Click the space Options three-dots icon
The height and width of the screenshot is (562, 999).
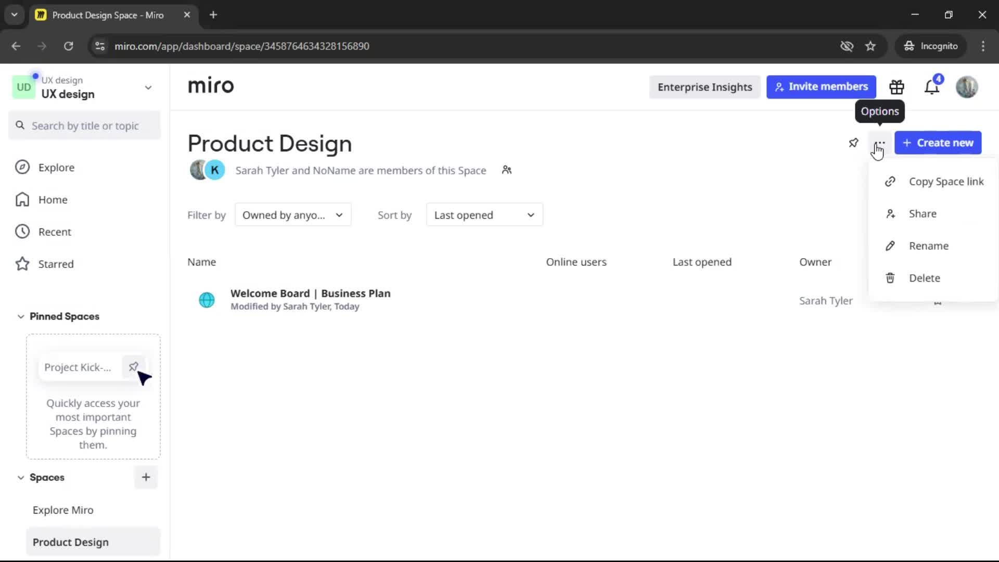(x=879, y=143)
